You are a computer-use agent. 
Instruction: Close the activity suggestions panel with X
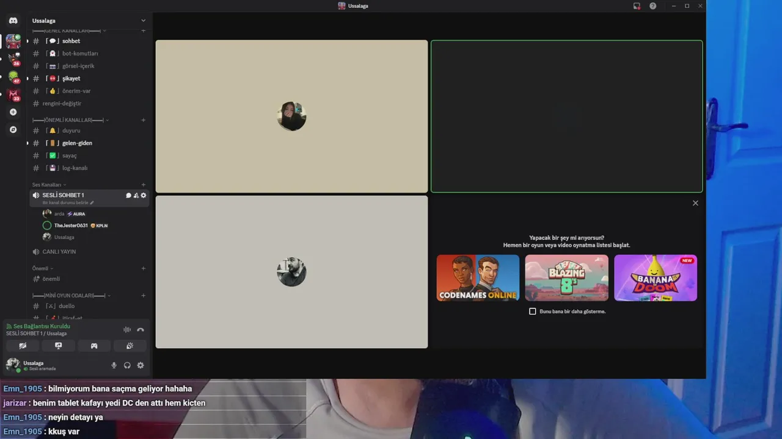click(x=695, y=203)
